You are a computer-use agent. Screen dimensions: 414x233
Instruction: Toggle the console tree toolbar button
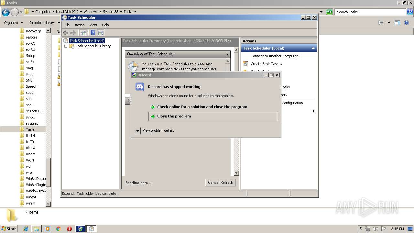click(x=83, y=33)
